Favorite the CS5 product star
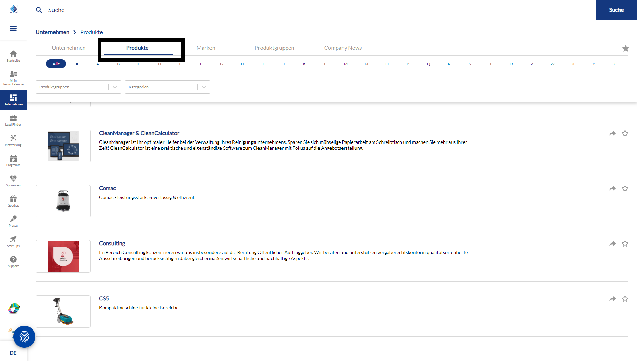 click(625, 299)
